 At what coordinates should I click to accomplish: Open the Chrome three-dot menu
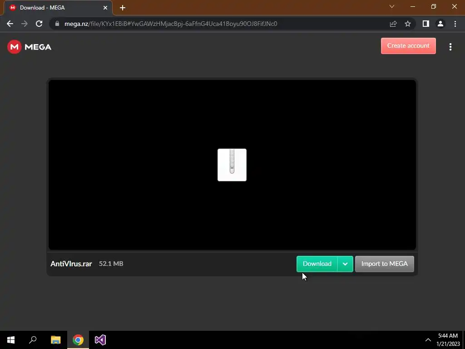coord(455,24)
